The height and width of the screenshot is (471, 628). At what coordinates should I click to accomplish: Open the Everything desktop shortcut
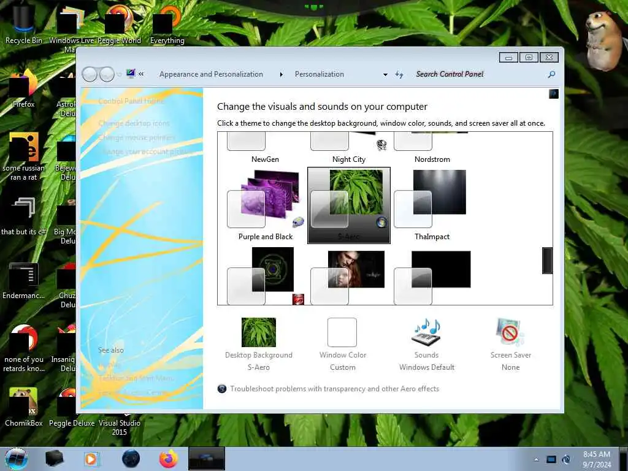[x=167, y=23]
